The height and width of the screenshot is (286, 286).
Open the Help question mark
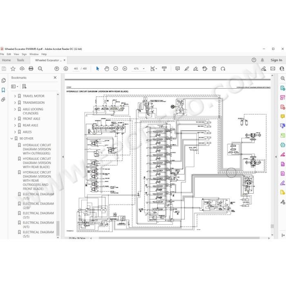click(x=254, y=60)
